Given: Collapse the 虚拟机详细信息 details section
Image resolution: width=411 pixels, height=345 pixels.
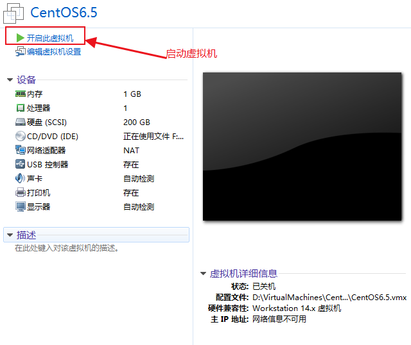Looking at the screenshot, I should 203,273.
